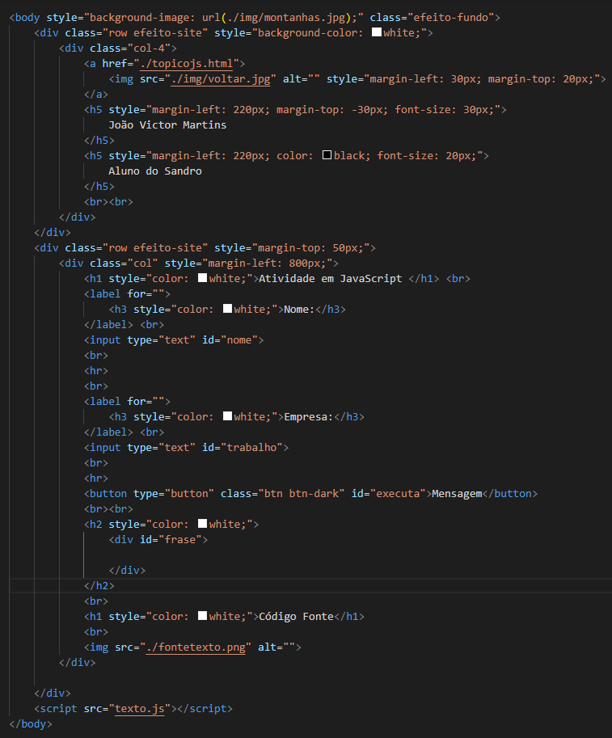Click the closing </body> tag
The image size is (612, 738).
(31, 724)
